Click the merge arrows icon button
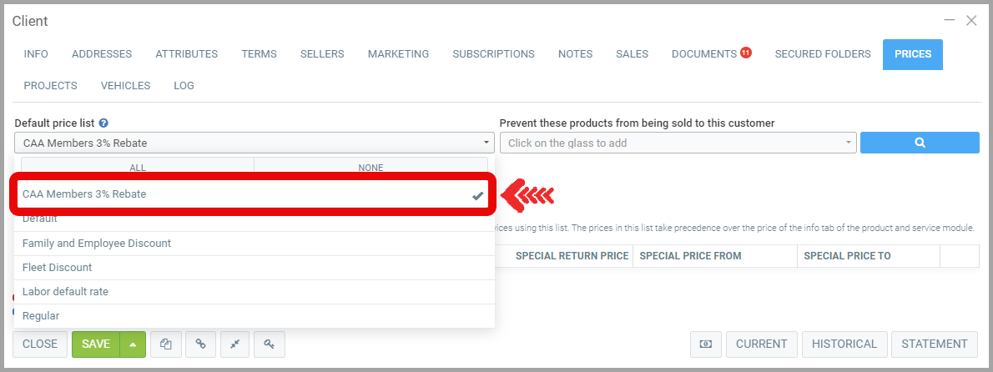993x372 pixels. [234, 344]
